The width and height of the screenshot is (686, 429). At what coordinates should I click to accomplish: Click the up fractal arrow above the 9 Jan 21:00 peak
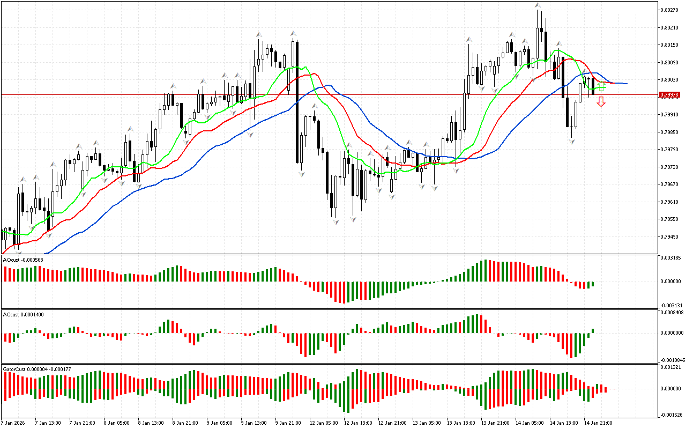[293, 34]
